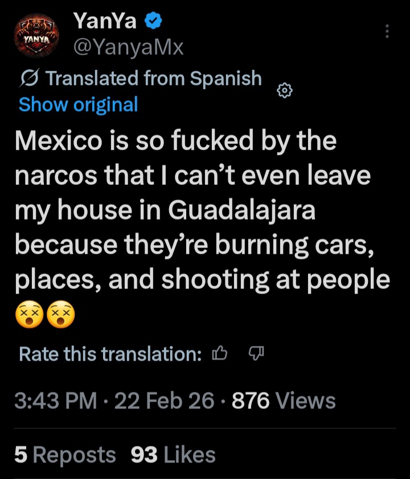Image resolution: width=410 pixels, height=479 pixels.
Task: Click the 22 Feb 26 date
Action: (x=165, y=402)
